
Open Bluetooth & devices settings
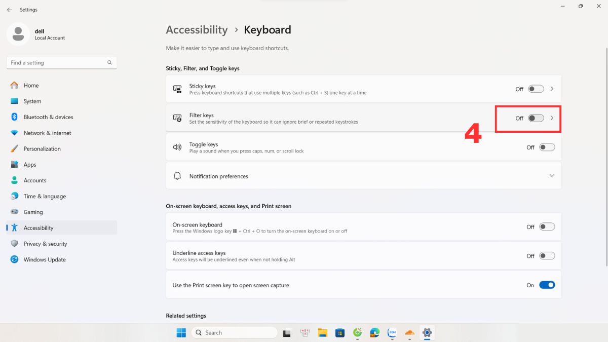[x=48, y=117]
